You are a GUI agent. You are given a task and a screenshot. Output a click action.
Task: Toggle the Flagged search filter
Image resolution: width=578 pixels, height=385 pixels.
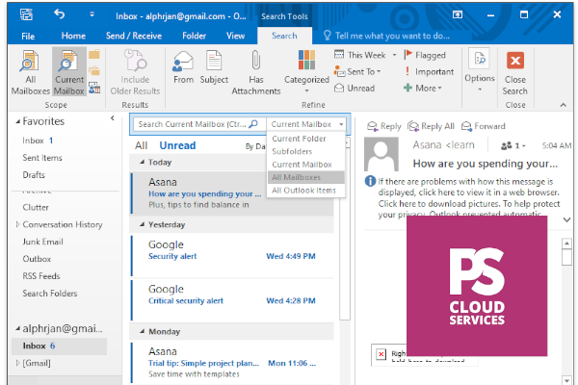click(x=423, y=56)
